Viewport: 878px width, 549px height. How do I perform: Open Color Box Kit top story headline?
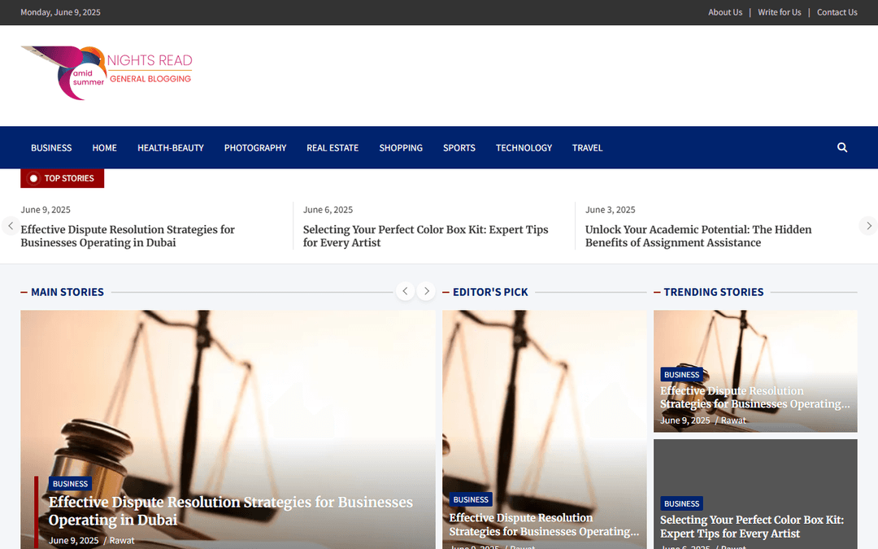pos(425,236)
